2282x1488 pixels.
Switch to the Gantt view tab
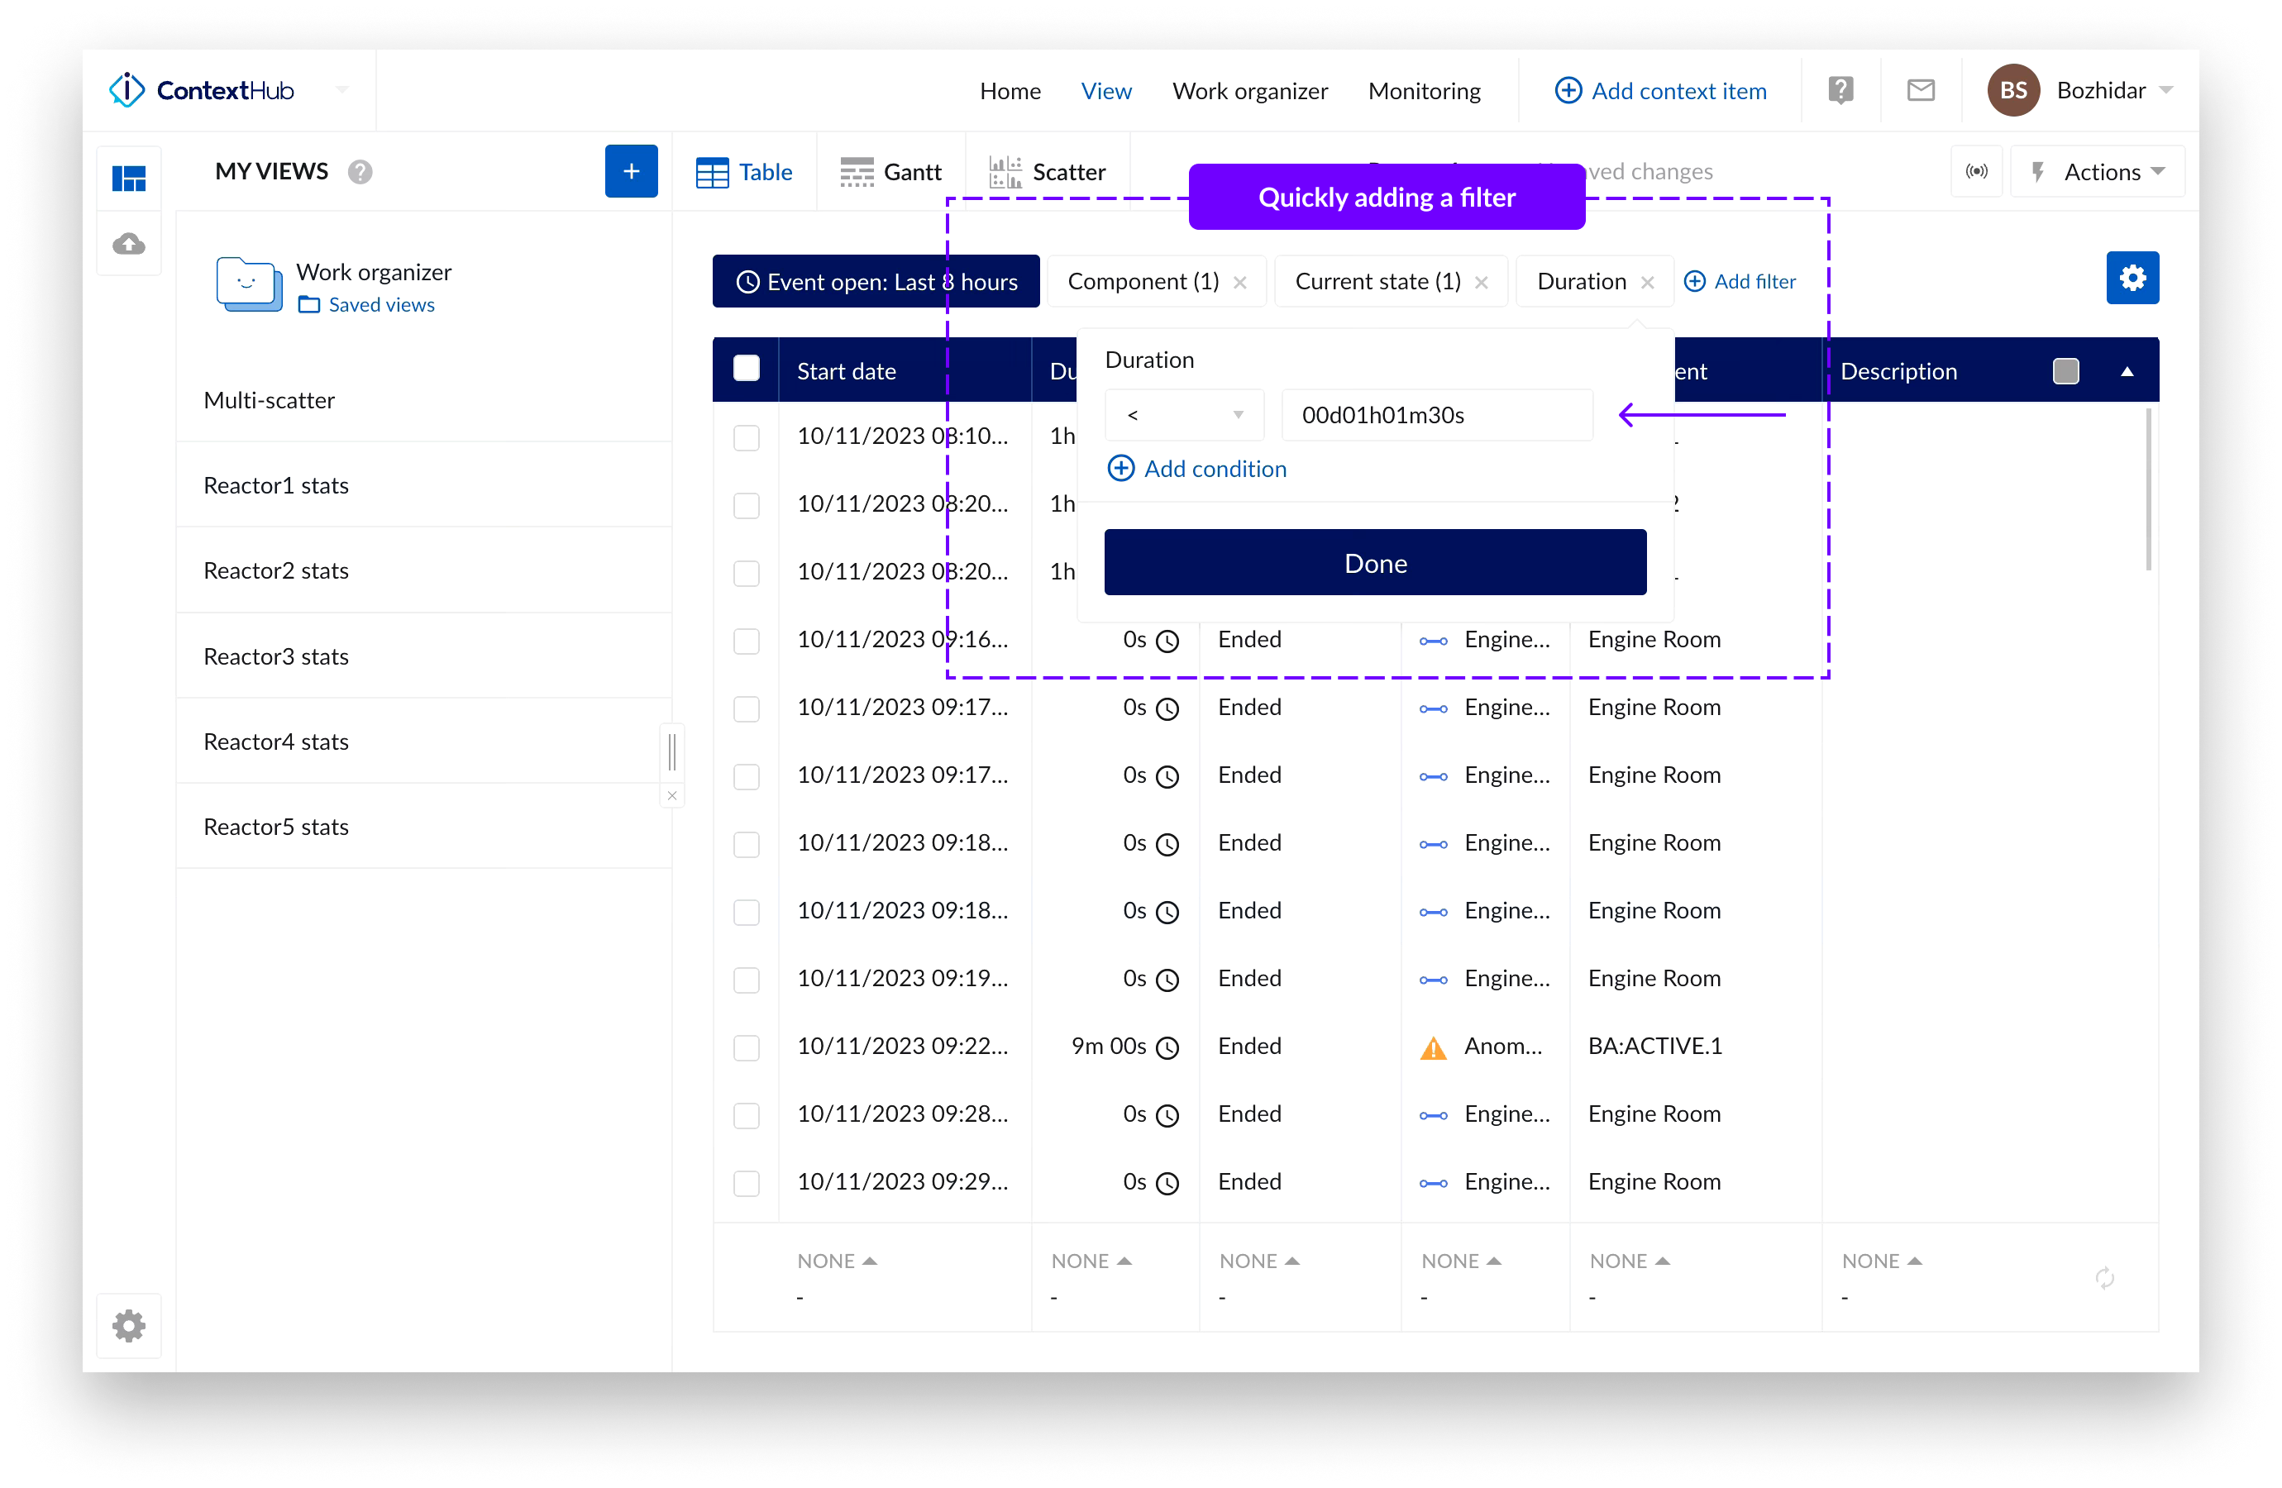(890, 172)
